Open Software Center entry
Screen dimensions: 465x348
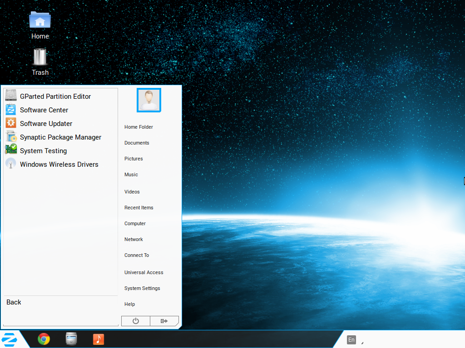point(60,110)
